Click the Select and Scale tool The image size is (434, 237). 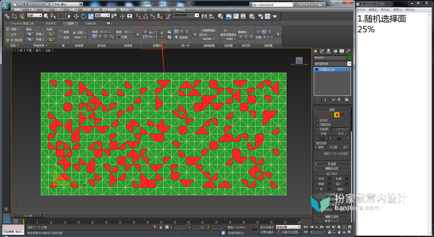pyautogui.click(x=91, y=16)
